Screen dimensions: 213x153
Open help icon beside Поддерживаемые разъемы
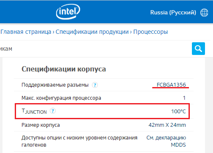95,85
